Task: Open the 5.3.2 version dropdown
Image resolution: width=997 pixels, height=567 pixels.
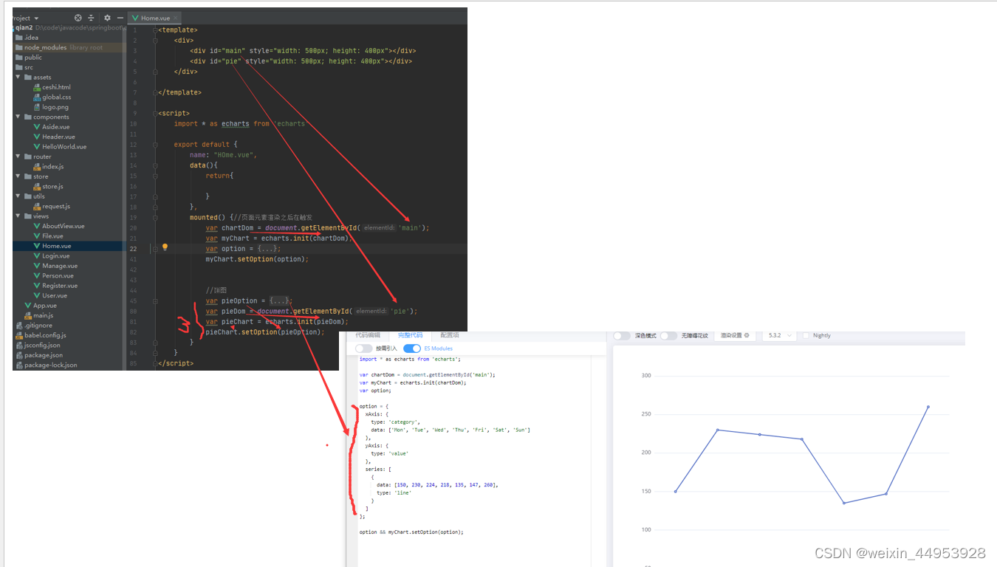Action: click(780, 335)
